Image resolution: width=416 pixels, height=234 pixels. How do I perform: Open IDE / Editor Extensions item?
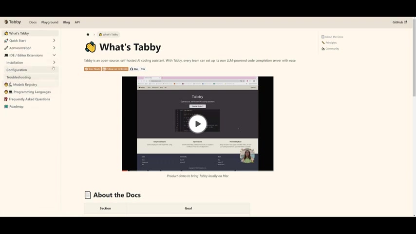26,55
